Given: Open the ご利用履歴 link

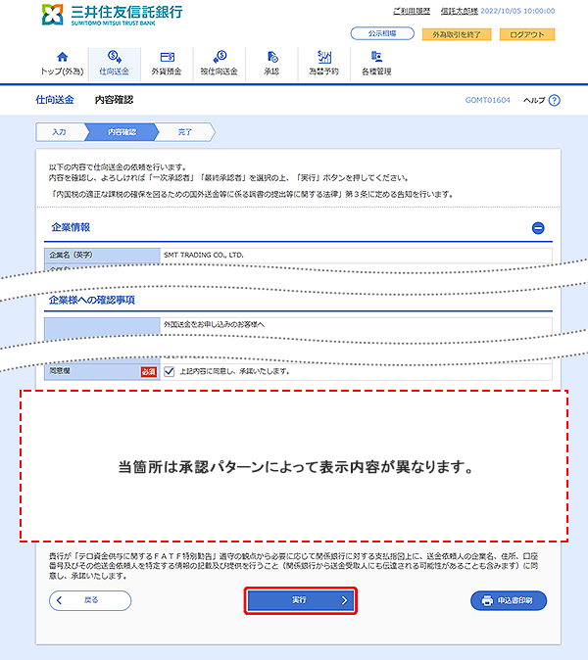Looking at the screenshot, I should 412,12.
